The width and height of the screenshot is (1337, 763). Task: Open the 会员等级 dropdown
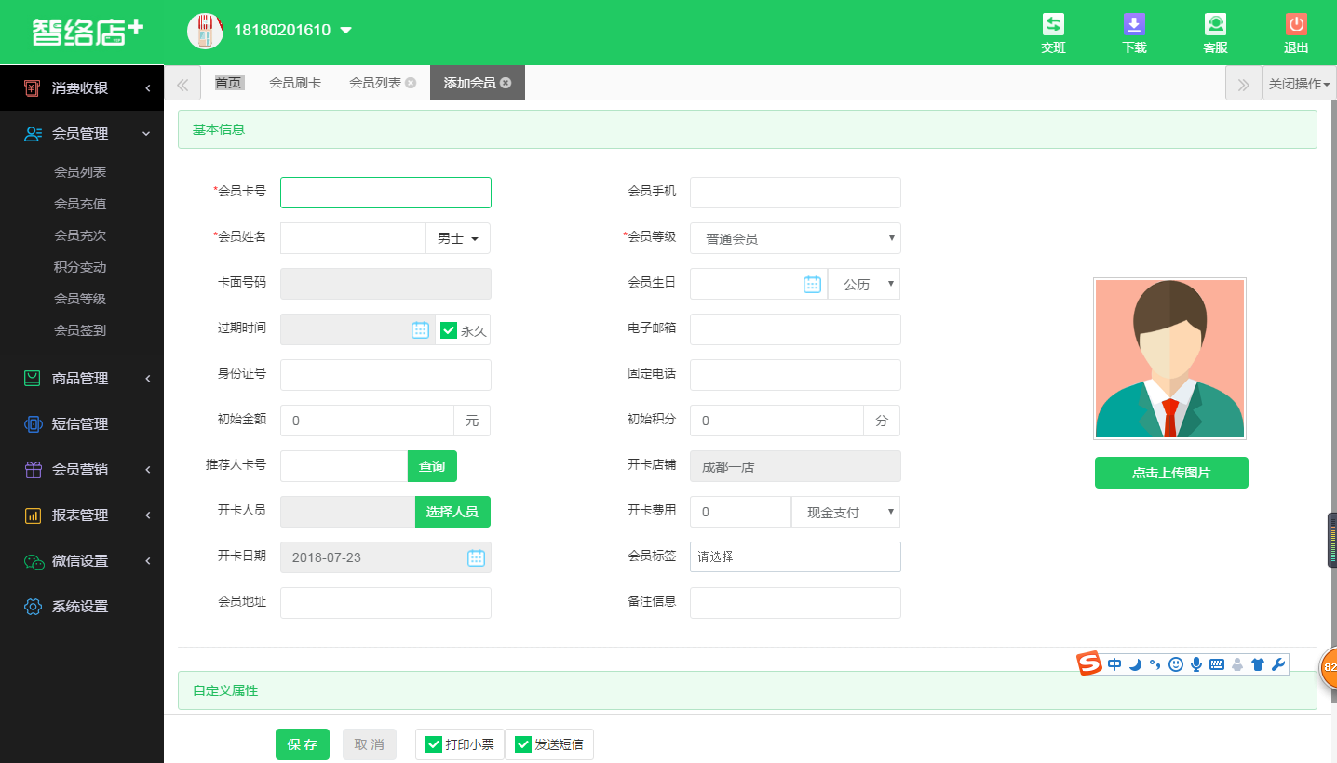(795, 239)
